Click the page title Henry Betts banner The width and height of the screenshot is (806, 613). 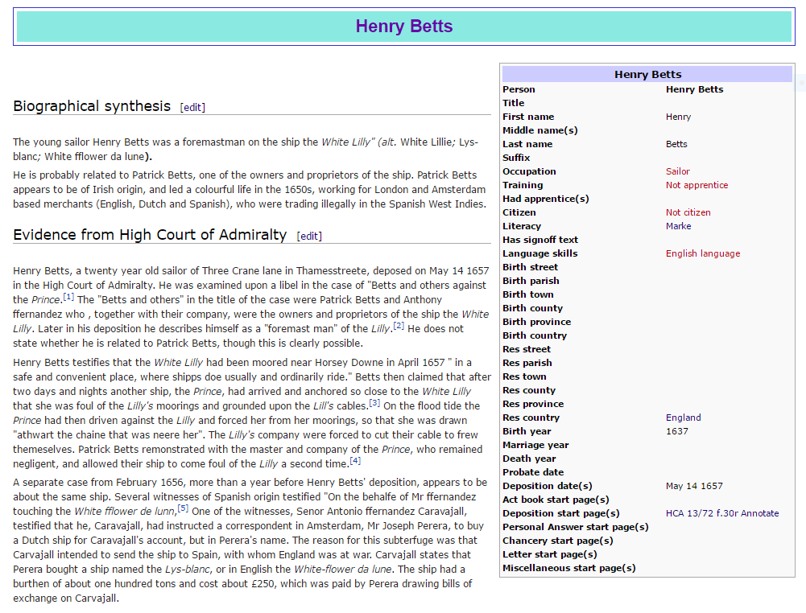tap(404, 27)
